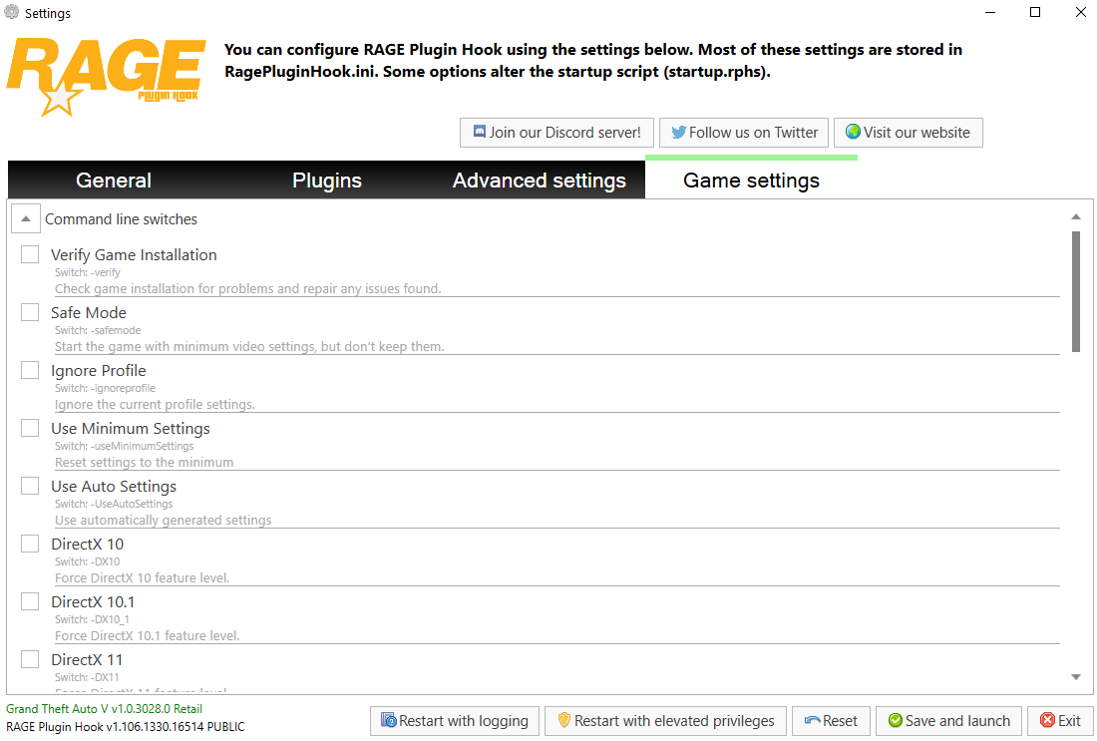Screen dimensions: 1097x741
Task: Enable the Verify Game Installation checkbox
Action: pos(30,255)
